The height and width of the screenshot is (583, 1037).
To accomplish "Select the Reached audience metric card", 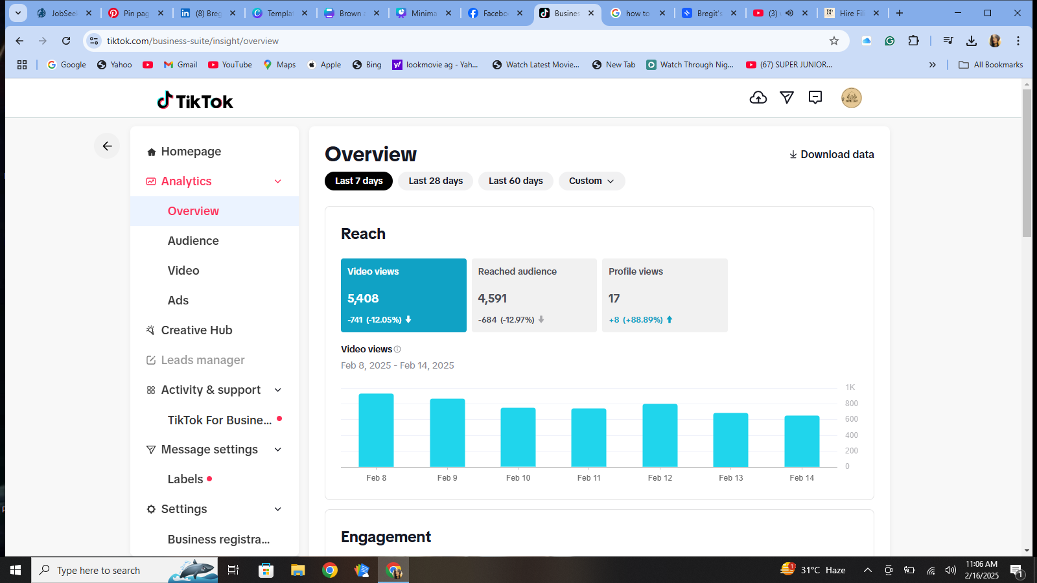I will tap(534, 295).
